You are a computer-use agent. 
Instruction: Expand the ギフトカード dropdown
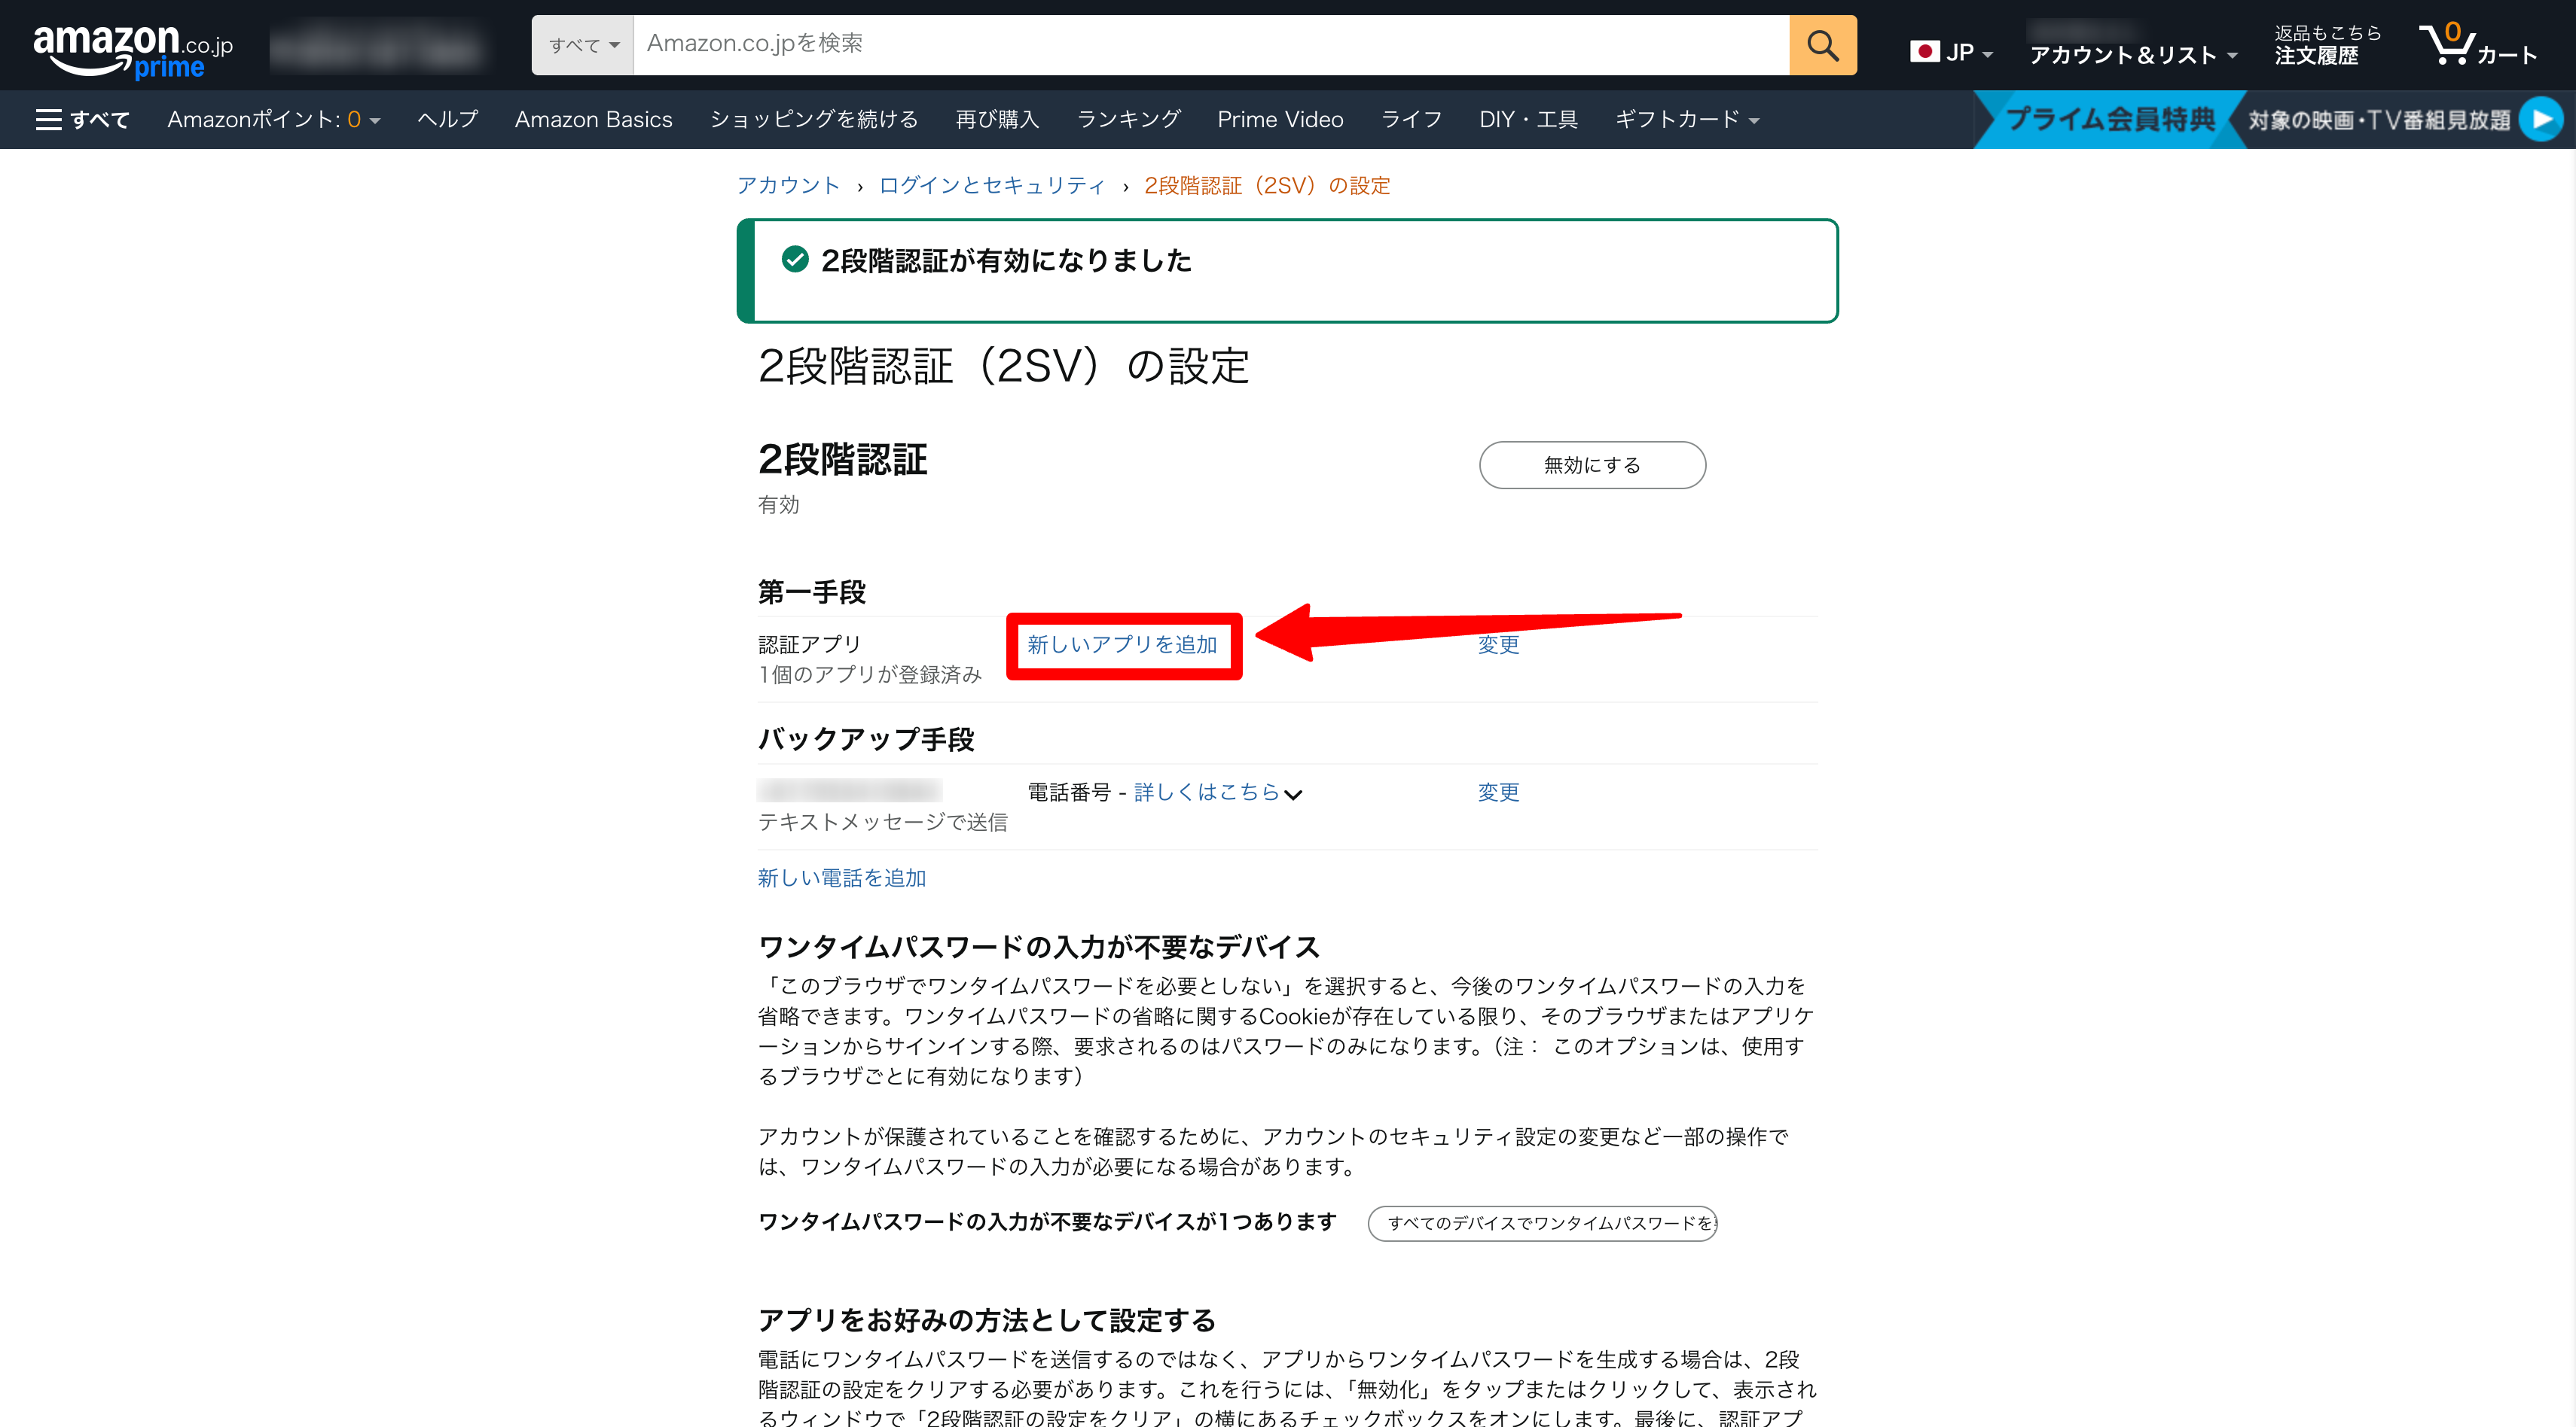[x=1686, y=120]
